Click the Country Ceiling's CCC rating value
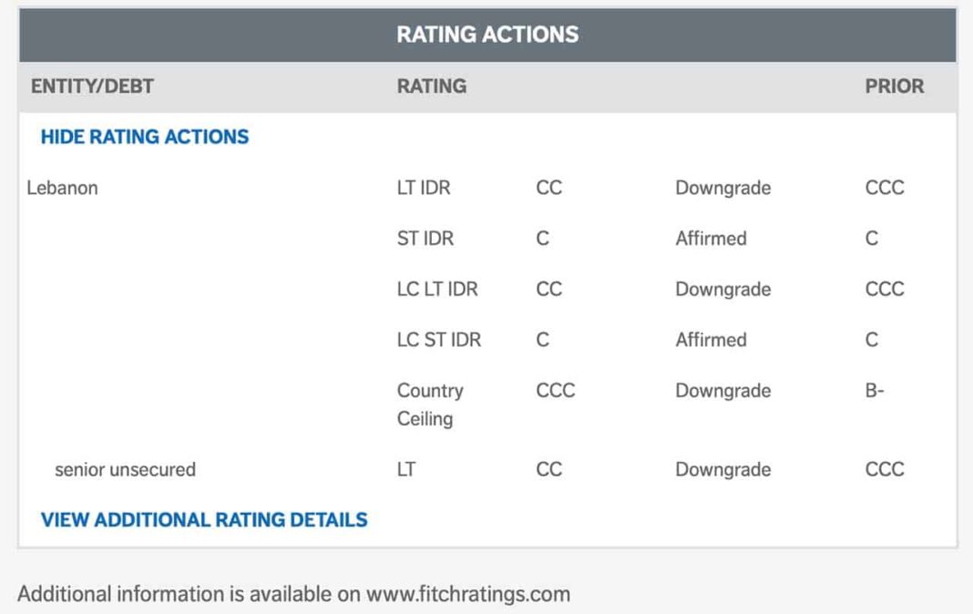This screenshot has height=614, width=973. point(556,391)
